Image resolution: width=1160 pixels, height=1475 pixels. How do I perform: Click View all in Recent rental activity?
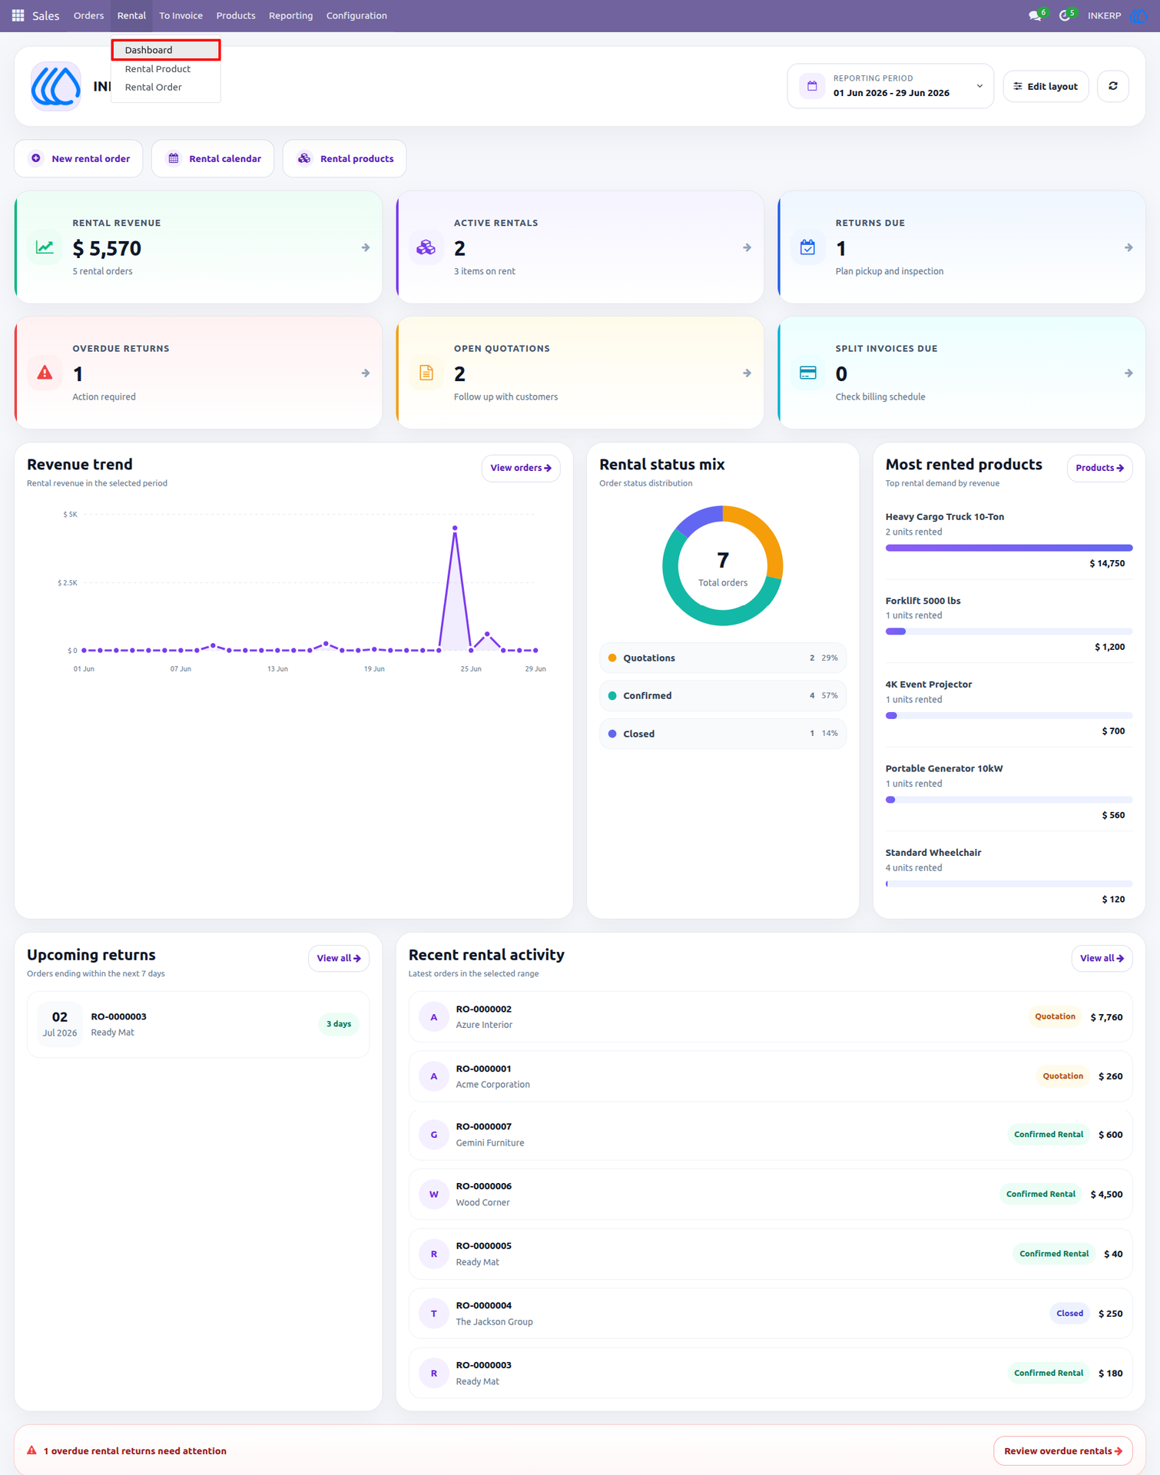pyautogui.click(x=1102, y=958)
